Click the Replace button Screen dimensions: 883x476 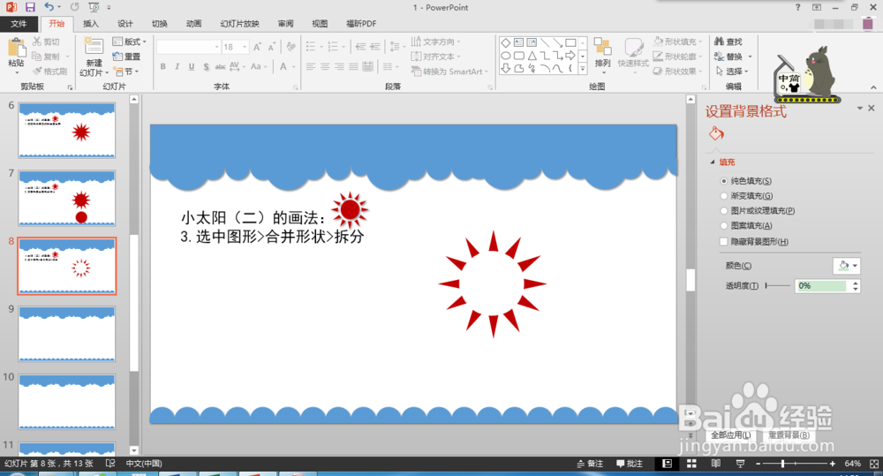[x=729, y=57]
